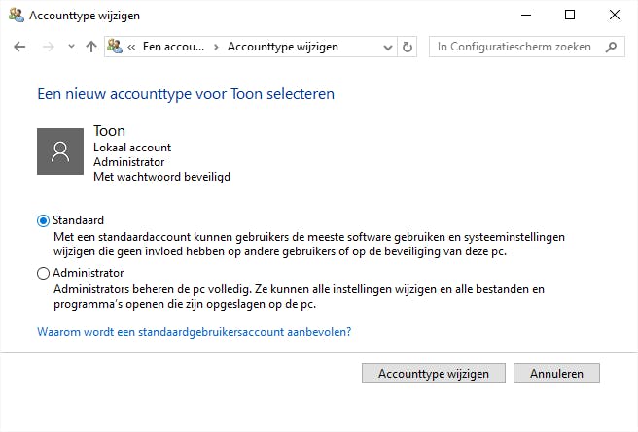Refresh the address bar location

pyautogui.click(x=408, y=47)
